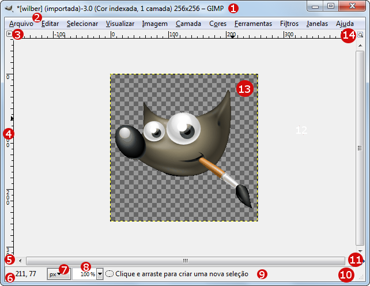Click the 100% zoom field
The height and width of the screenshot is (286, 370).
tap(85, 274)
